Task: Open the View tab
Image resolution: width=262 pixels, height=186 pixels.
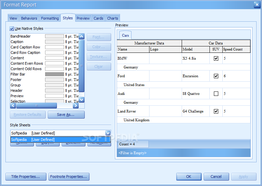Action: coord(13,18)
